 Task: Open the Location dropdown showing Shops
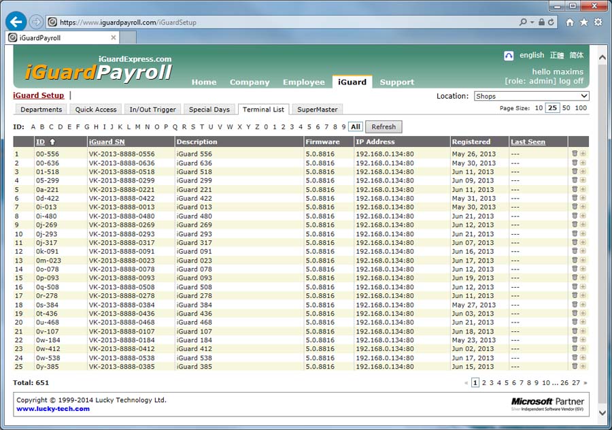click(531, 96)
